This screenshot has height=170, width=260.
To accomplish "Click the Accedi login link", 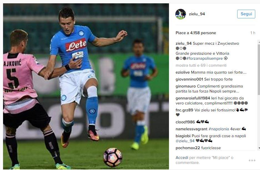I will tap(182, 157).
